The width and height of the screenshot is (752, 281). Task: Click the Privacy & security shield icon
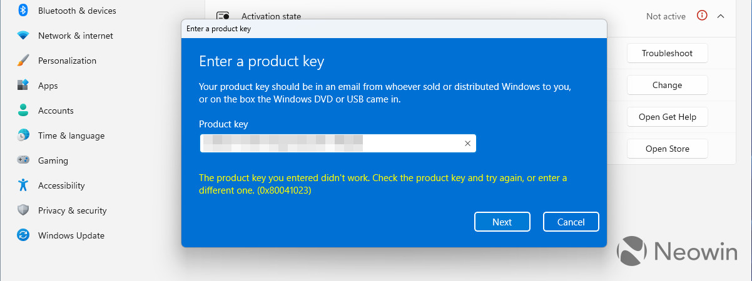click(23, 210)
